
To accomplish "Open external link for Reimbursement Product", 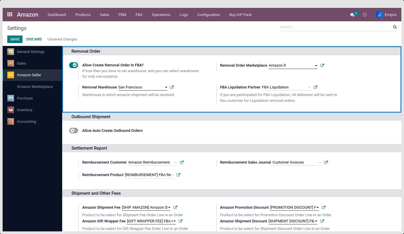I will click(x=178, y=175).
